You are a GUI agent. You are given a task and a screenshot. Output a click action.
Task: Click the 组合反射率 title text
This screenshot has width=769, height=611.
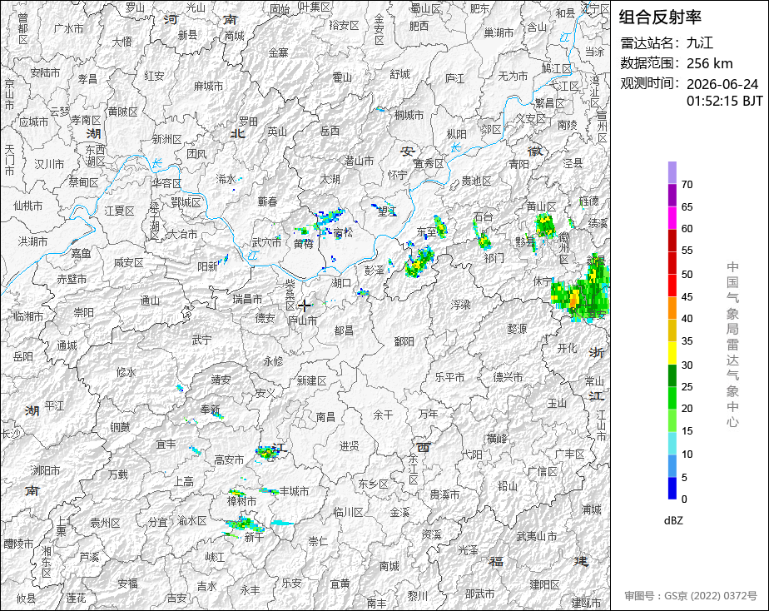click(x=660, y=17)
